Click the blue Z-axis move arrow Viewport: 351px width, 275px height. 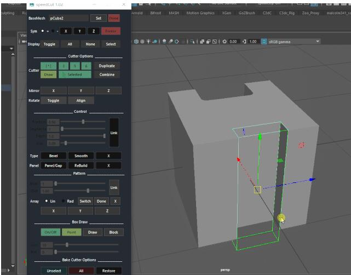tap(312, 179)
